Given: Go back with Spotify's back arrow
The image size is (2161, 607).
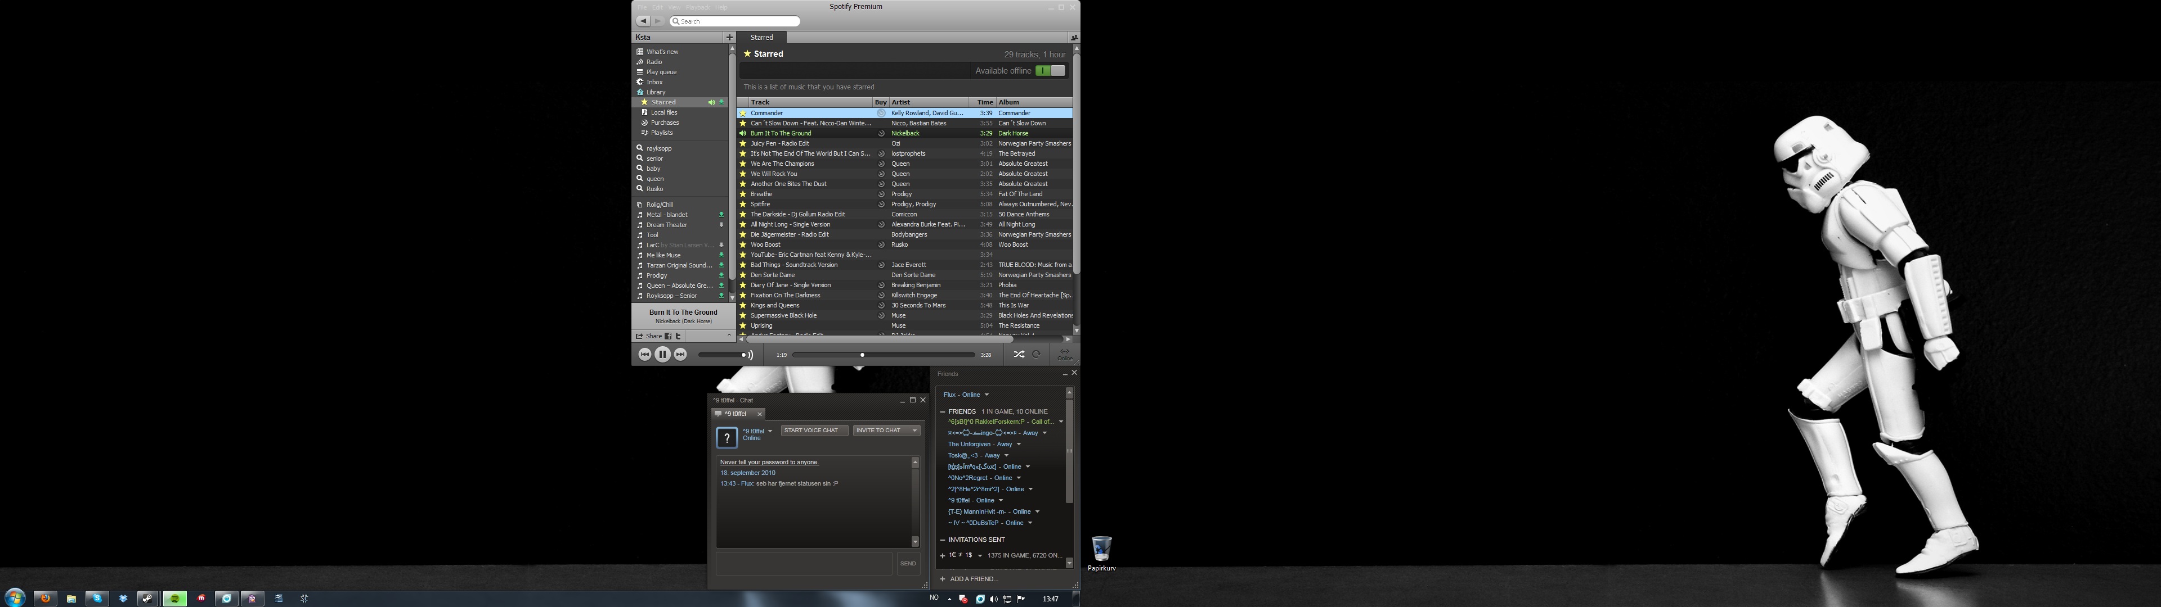Looking at the screenshot, I should coord(643,21).
